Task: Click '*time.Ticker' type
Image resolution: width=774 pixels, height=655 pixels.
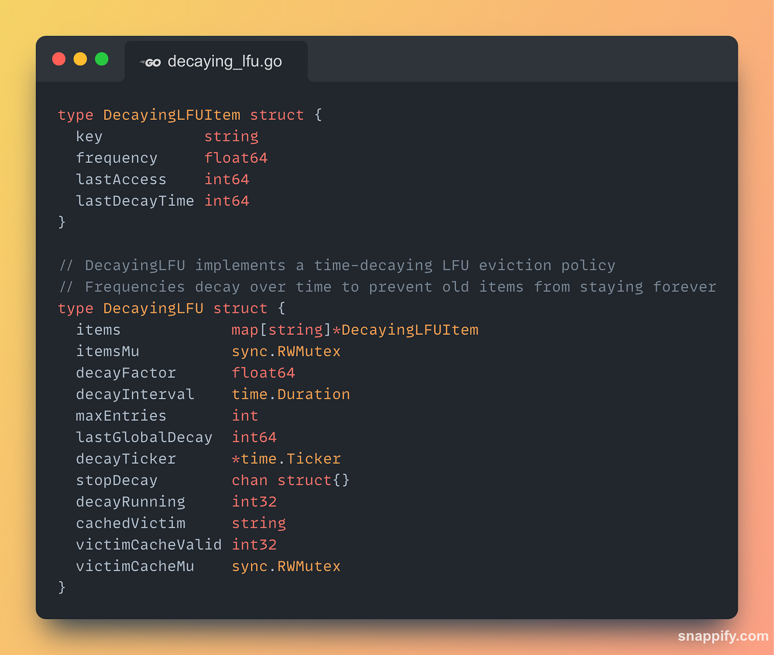Action: pyautogui.click(x=286, y=459)
